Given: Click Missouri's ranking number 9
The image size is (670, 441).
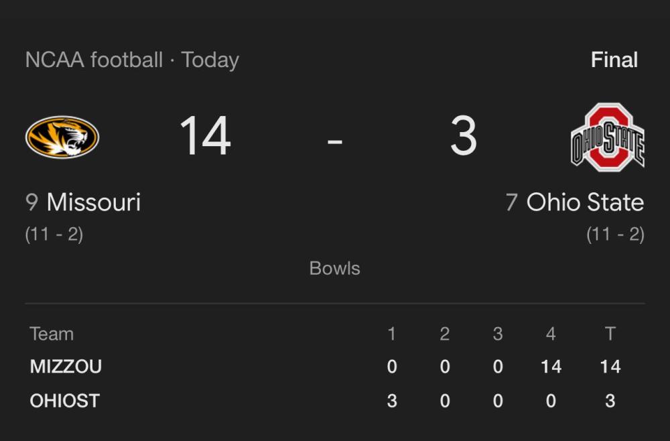Looking at the screenshot, I should click(32, 202).
